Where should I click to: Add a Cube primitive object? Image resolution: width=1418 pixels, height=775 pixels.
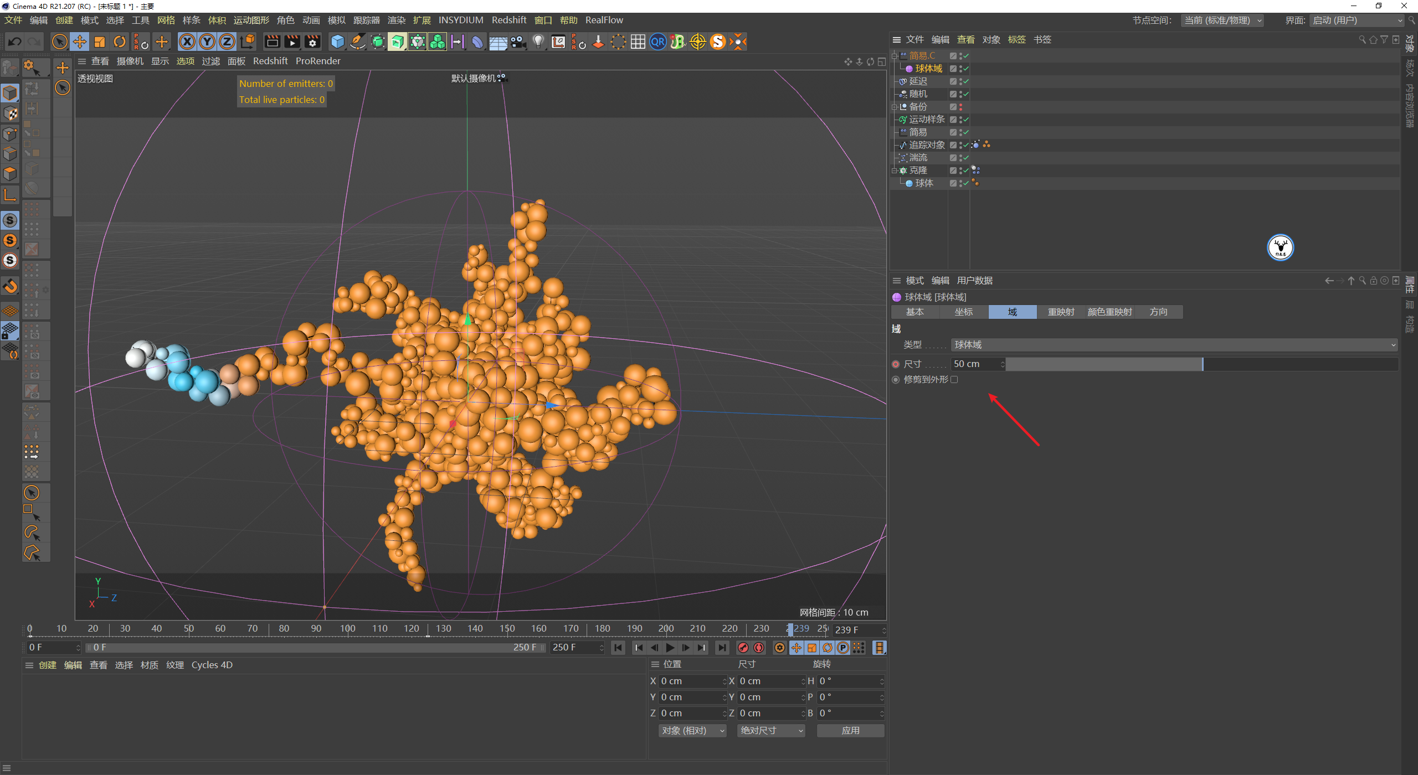click(x=337, y=42)
